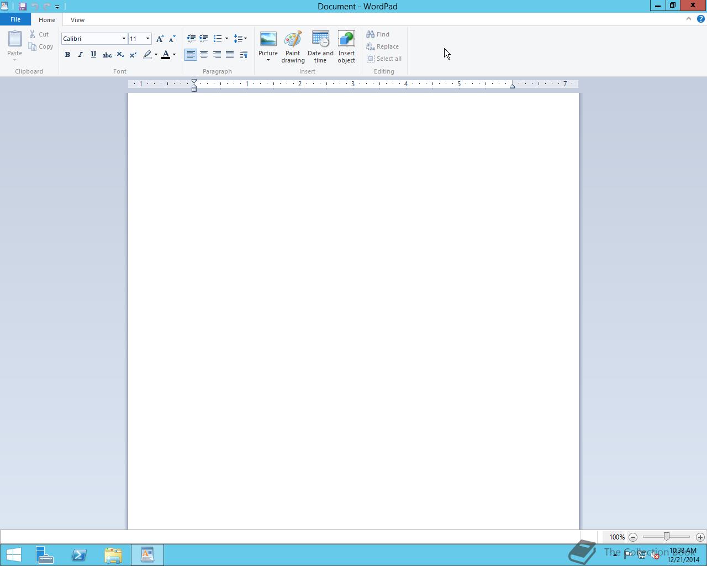Open the bullet list style dropdown
This screenshot has width=707, height=566.
click(226, 39)
